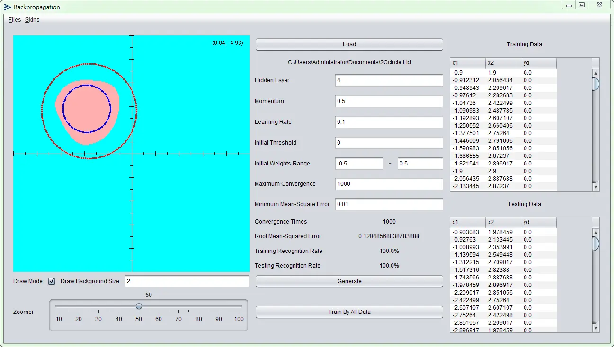The width and height of the screenshot is (614, 347).
Task: Click testing cell 2.549448
Action: point(503,255)
